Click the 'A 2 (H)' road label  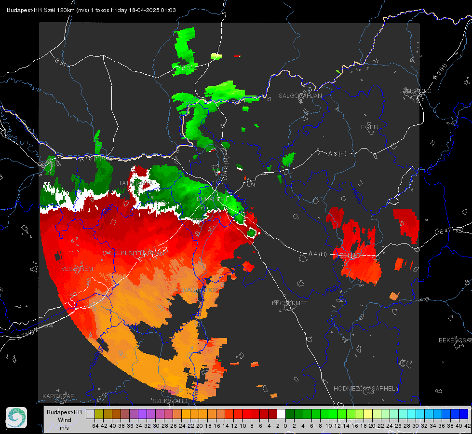click(x=226, y=165)
